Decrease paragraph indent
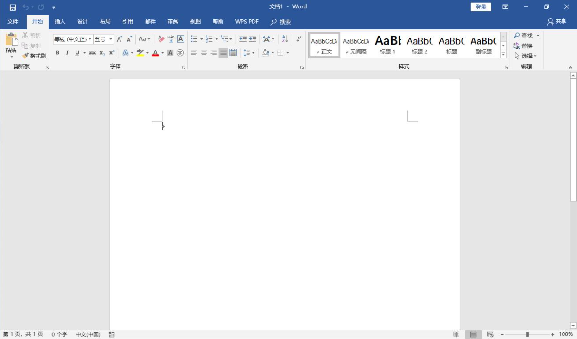The width and height of the screenshot is (577, 339). tap(243, 39)
